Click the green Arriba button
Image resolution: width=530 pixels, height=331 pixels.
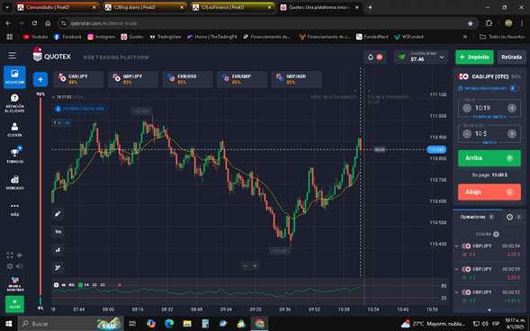(x=490, y=158)
